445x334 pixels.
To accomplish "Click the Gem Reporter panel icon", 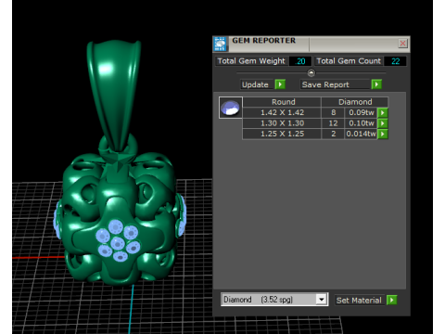I will (x=220, y=44).
